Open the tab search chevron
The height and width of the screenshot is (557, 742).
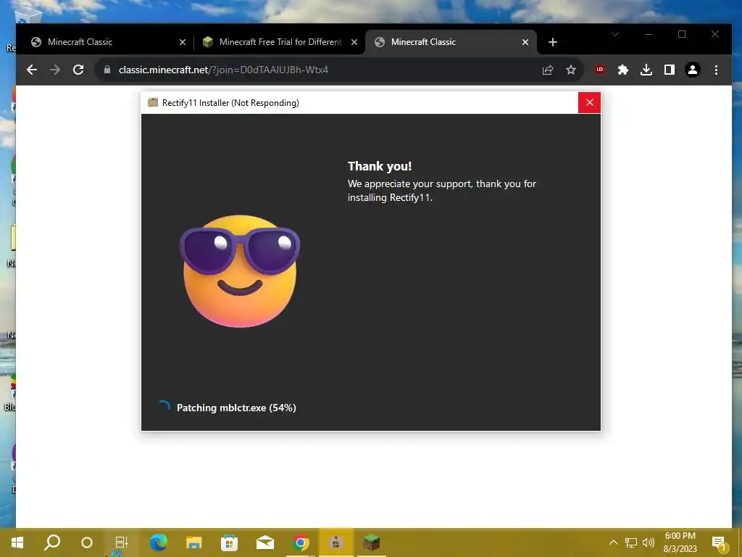click(x=615, y=34)
